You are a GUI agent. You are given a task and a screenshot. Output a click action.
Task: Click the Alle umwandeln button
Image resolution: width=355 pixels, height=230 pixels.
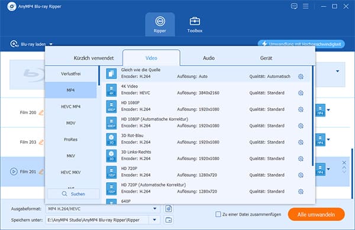[317, 215]
